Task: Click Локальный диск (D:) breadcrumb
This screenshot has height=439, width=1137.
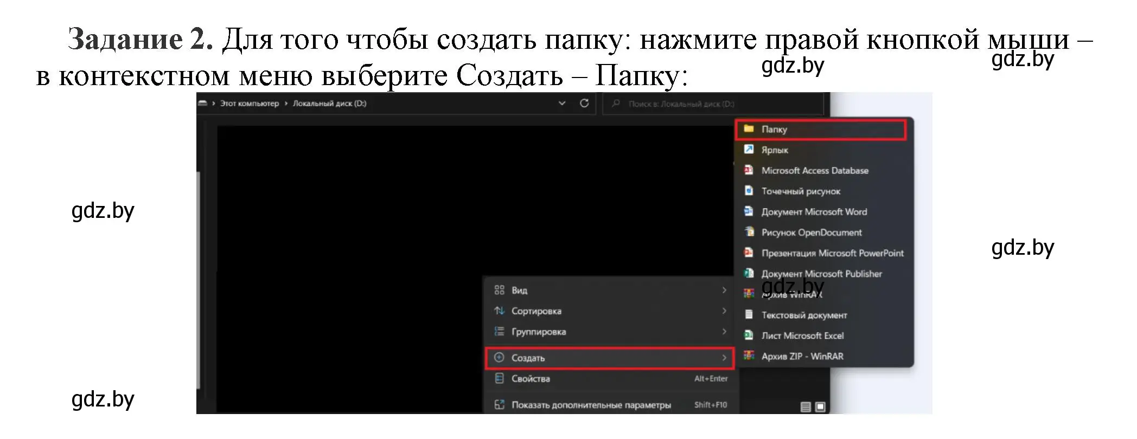Action: coord(330,104)
